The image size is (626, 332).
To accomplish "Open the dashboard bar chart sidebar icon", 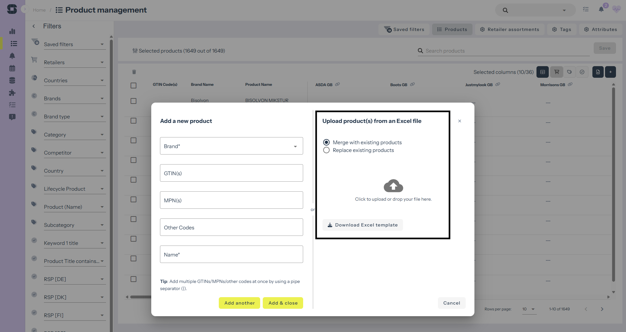I will [12, 31].
